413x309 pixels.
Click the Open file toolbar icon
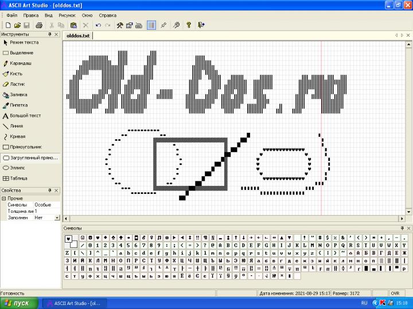point(17,25)
